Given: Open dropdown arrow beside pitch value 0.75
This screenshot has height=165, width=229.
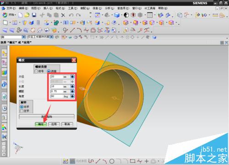Looking at the screenshot, I should pos(72,91).
